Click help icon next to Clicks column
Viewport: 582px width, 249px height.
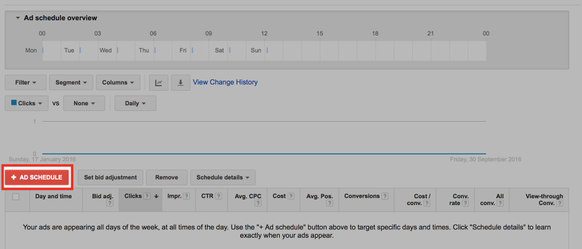point(147,197)
